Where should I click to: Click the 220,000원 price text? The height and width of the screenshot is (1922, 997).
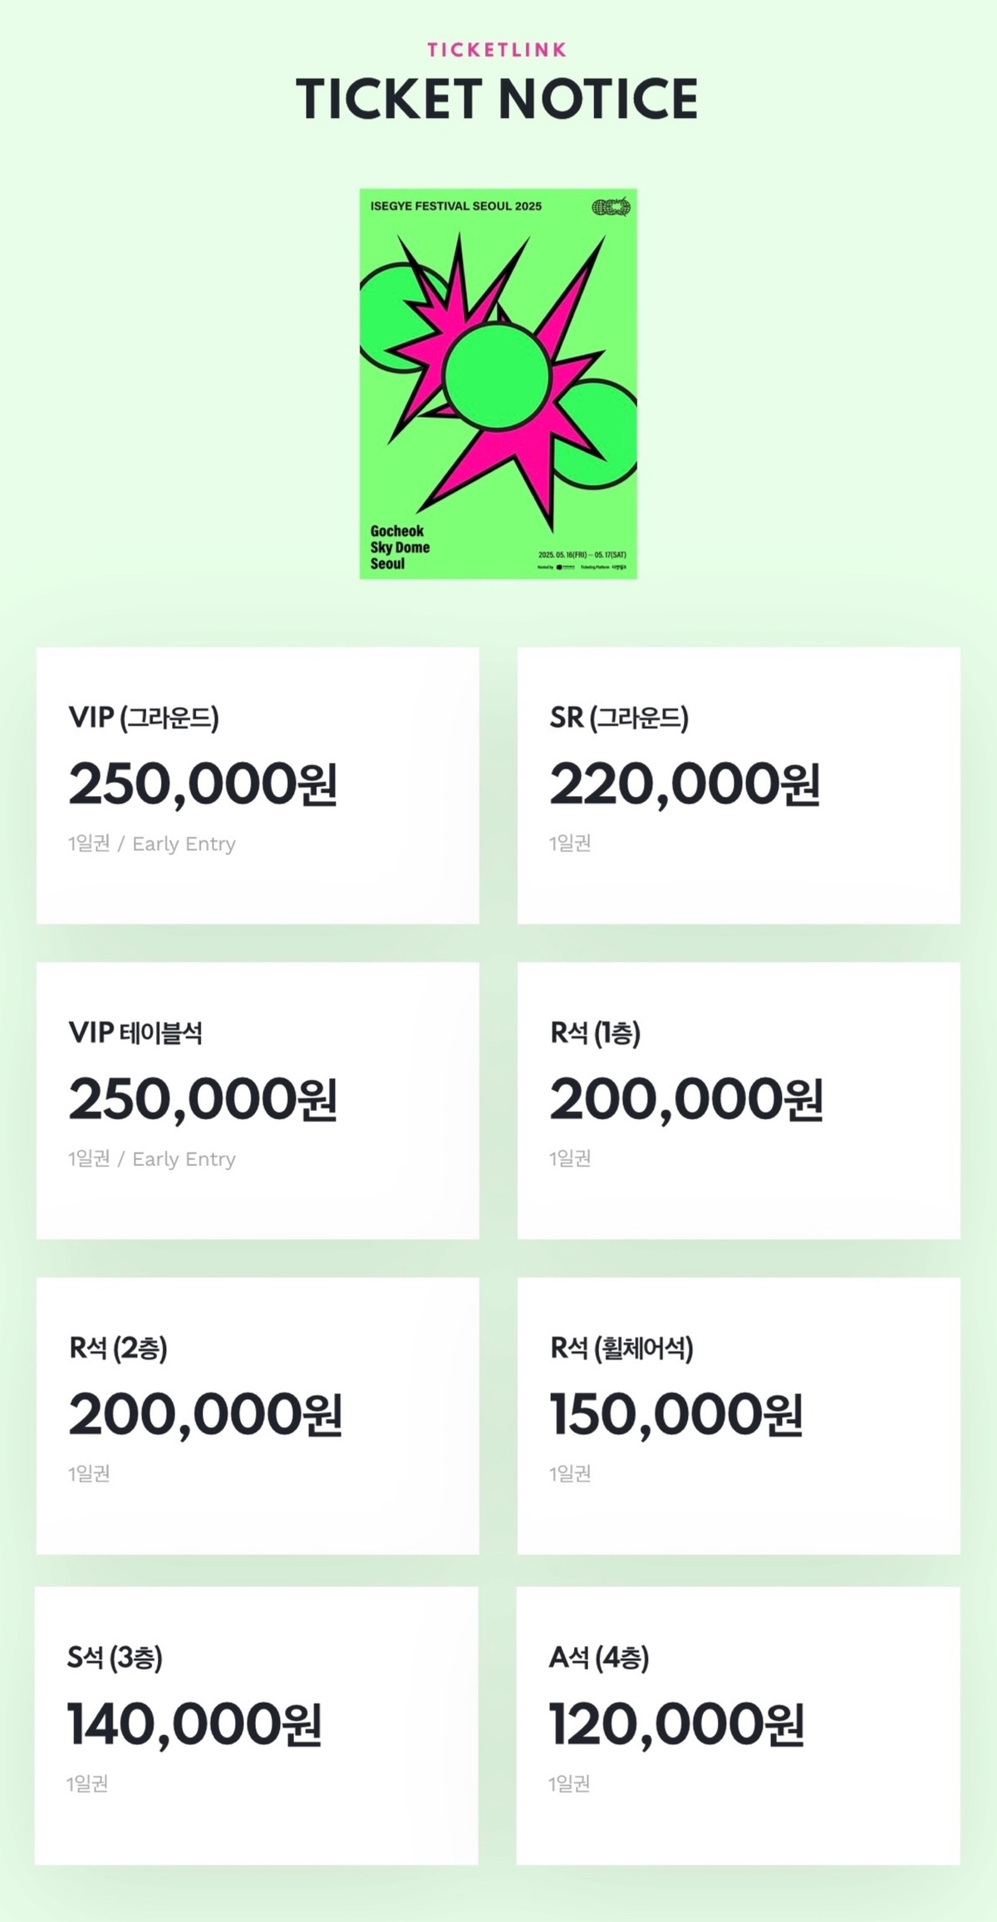(x=685, y=784)
